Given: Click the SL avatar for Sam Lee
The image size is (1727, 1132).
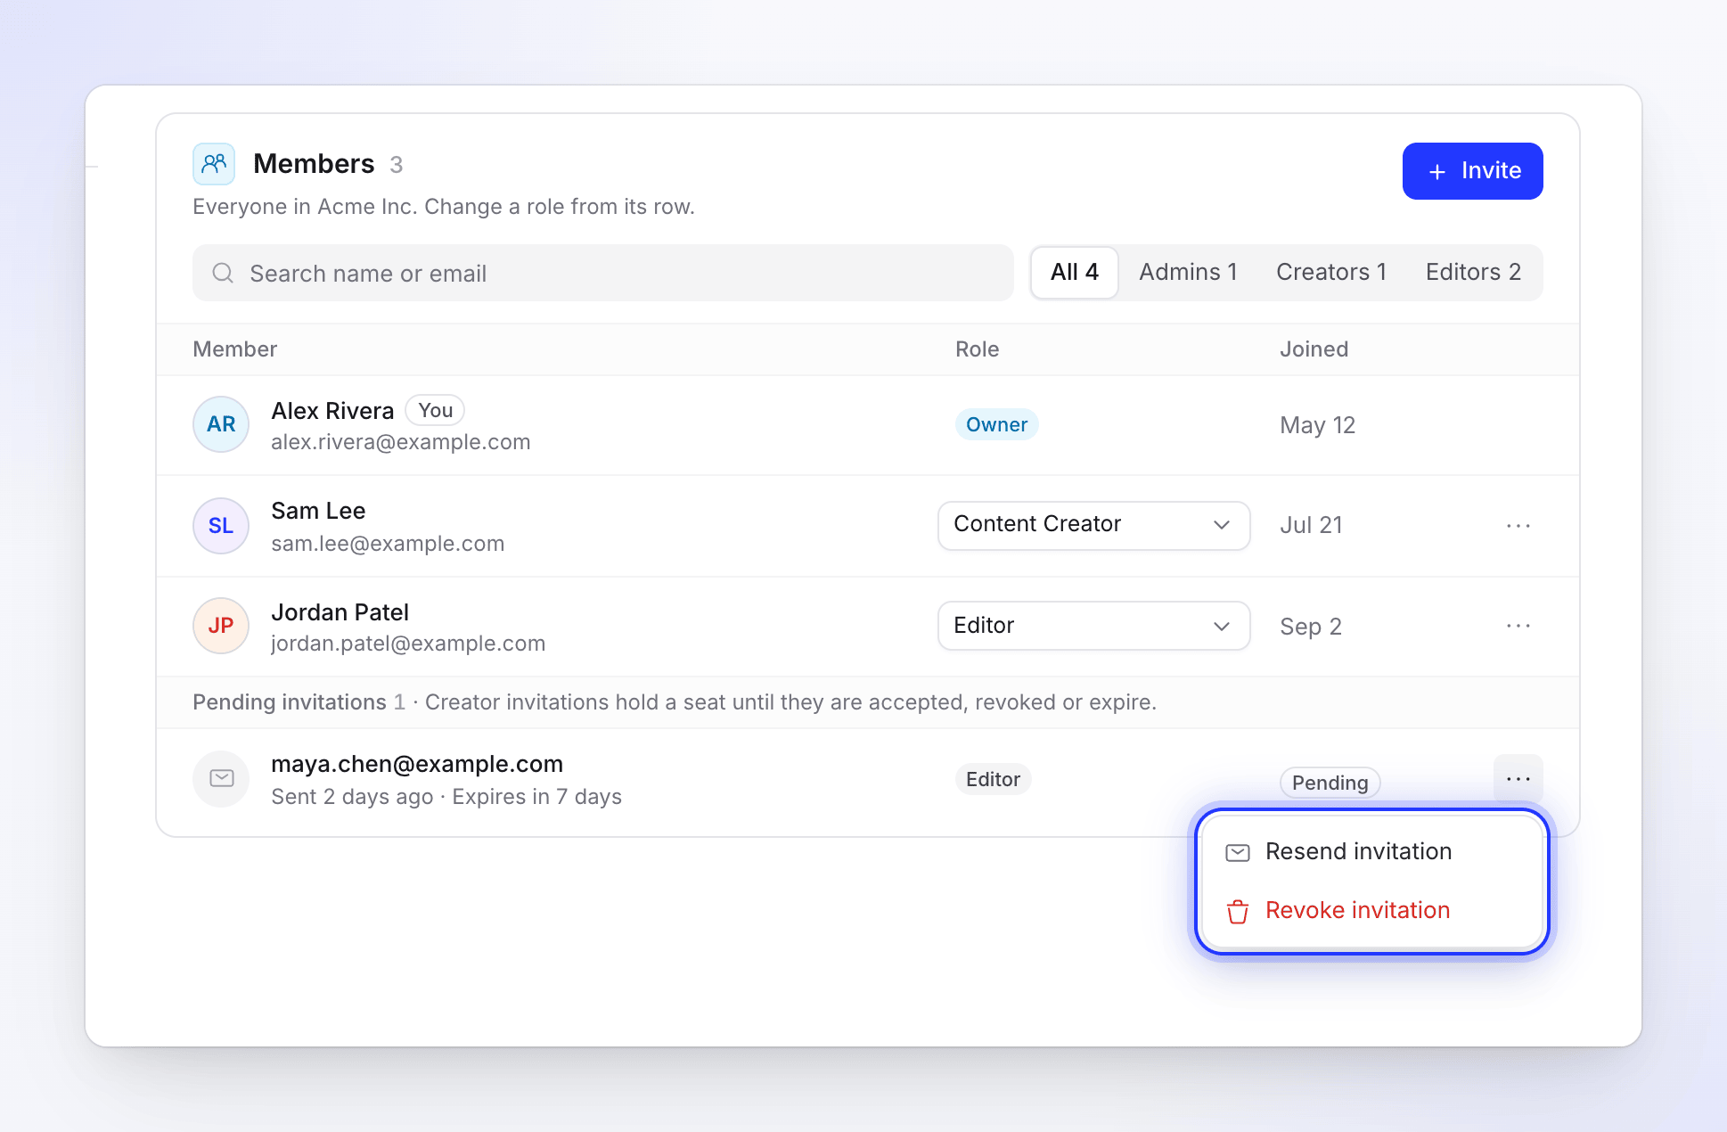Looking at the screenshot, I should tap(221, 526).
